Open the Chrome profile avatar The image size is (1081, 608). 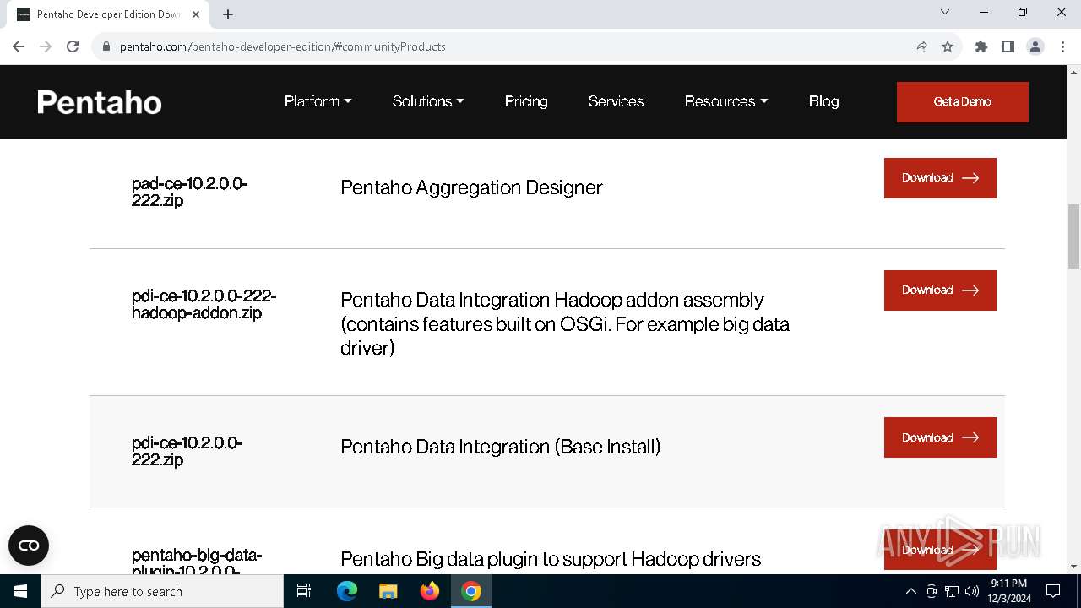click(1035, 46)
